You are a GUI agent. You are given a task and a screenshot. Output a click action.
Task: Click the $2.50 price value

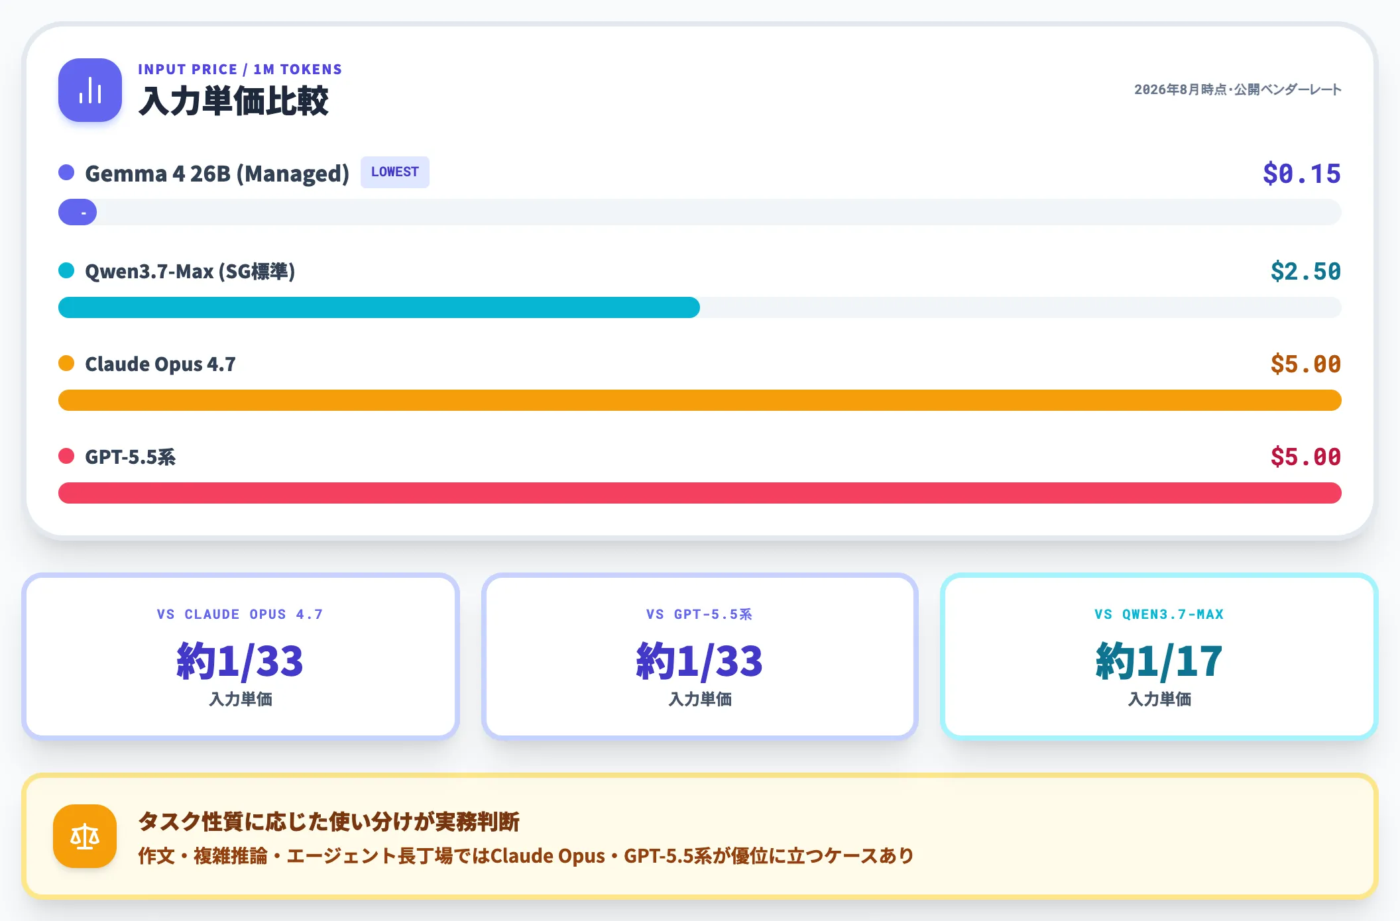click(1306, 272)
